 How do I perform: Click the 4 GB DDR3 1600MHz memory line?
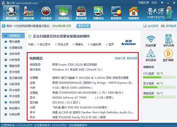(72, 88)
